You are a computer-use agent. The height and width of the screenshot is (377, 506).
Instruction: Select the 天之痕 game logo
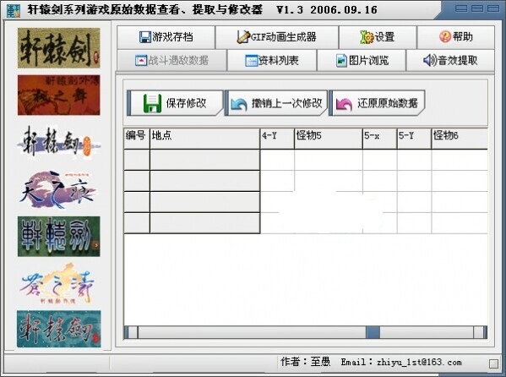coord(59,189)
